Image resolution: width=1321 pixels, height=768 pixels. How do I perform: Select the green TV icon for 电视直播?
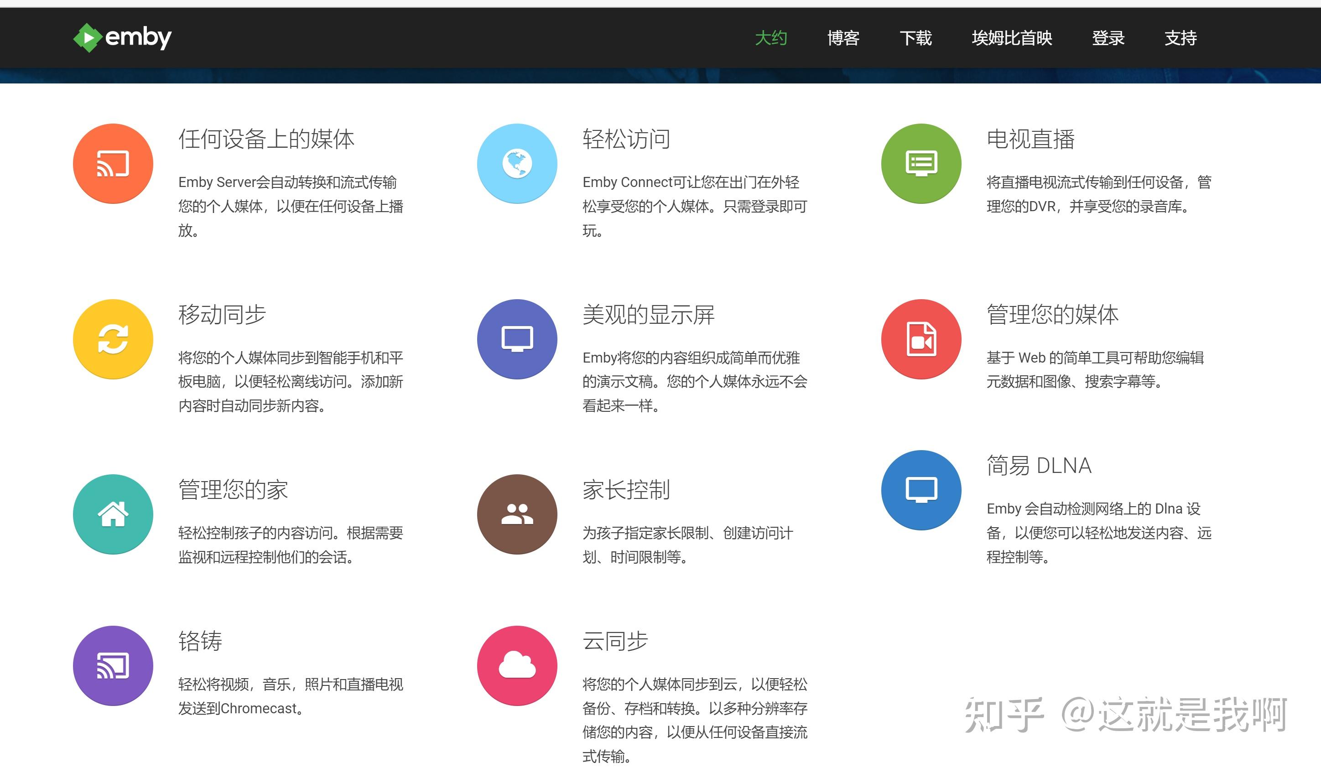pyautogui.click(x=921, y=164)
